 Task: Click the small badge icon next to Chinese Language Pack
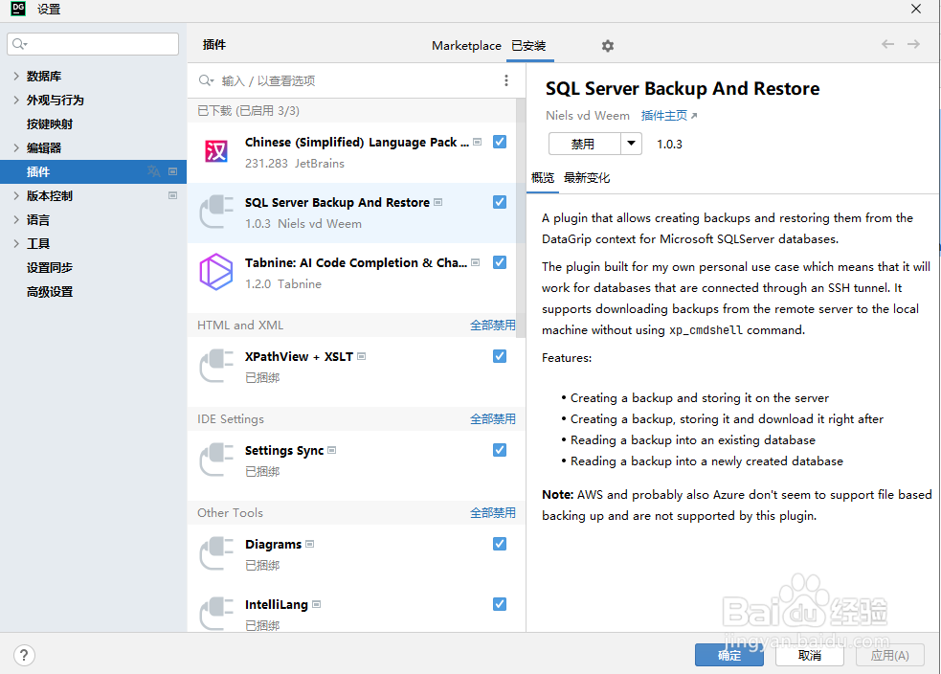point(478,143)
